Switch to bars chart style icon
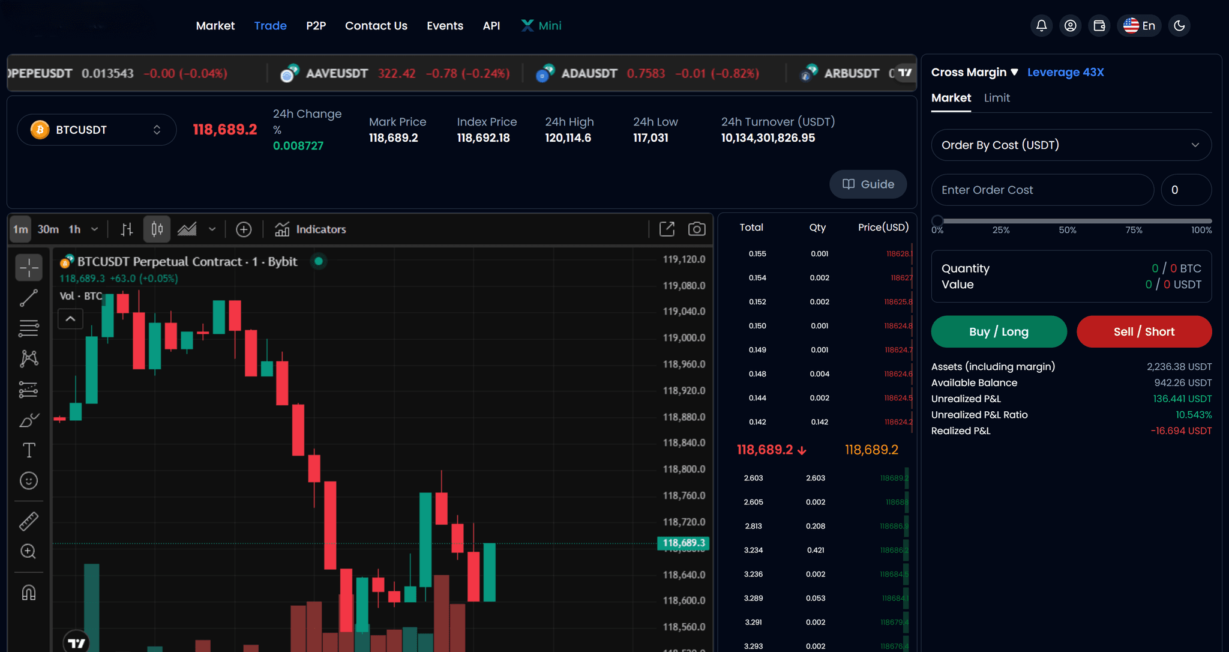Image resolution: width=1229 pixels, height=652 pixels. tap(127, 229)
